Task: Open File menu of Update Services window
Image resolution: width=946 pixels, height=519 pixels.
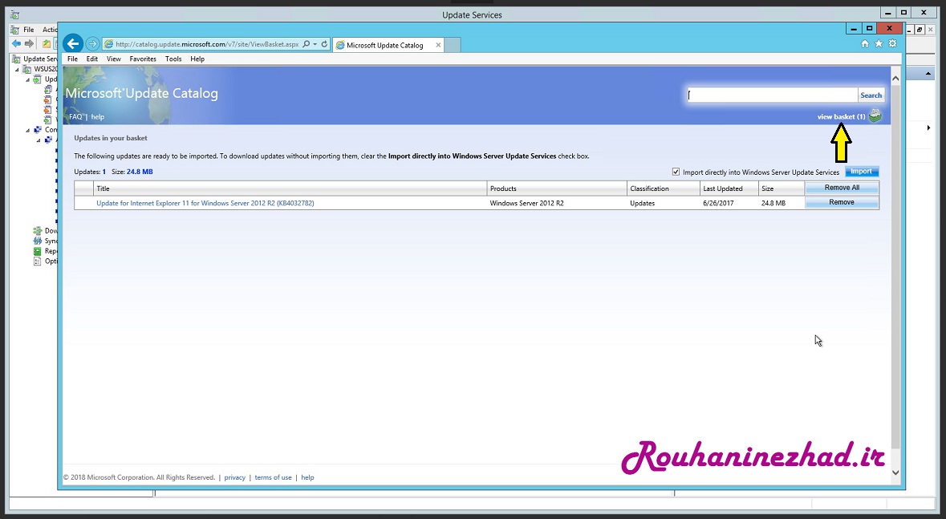Action: [x=28, y=29]
